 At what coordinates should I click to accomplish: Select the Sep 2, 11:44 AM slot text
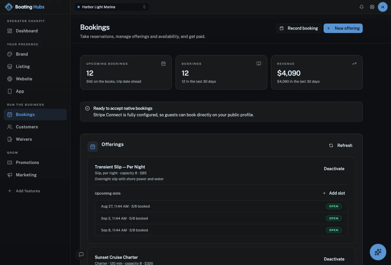125,218
